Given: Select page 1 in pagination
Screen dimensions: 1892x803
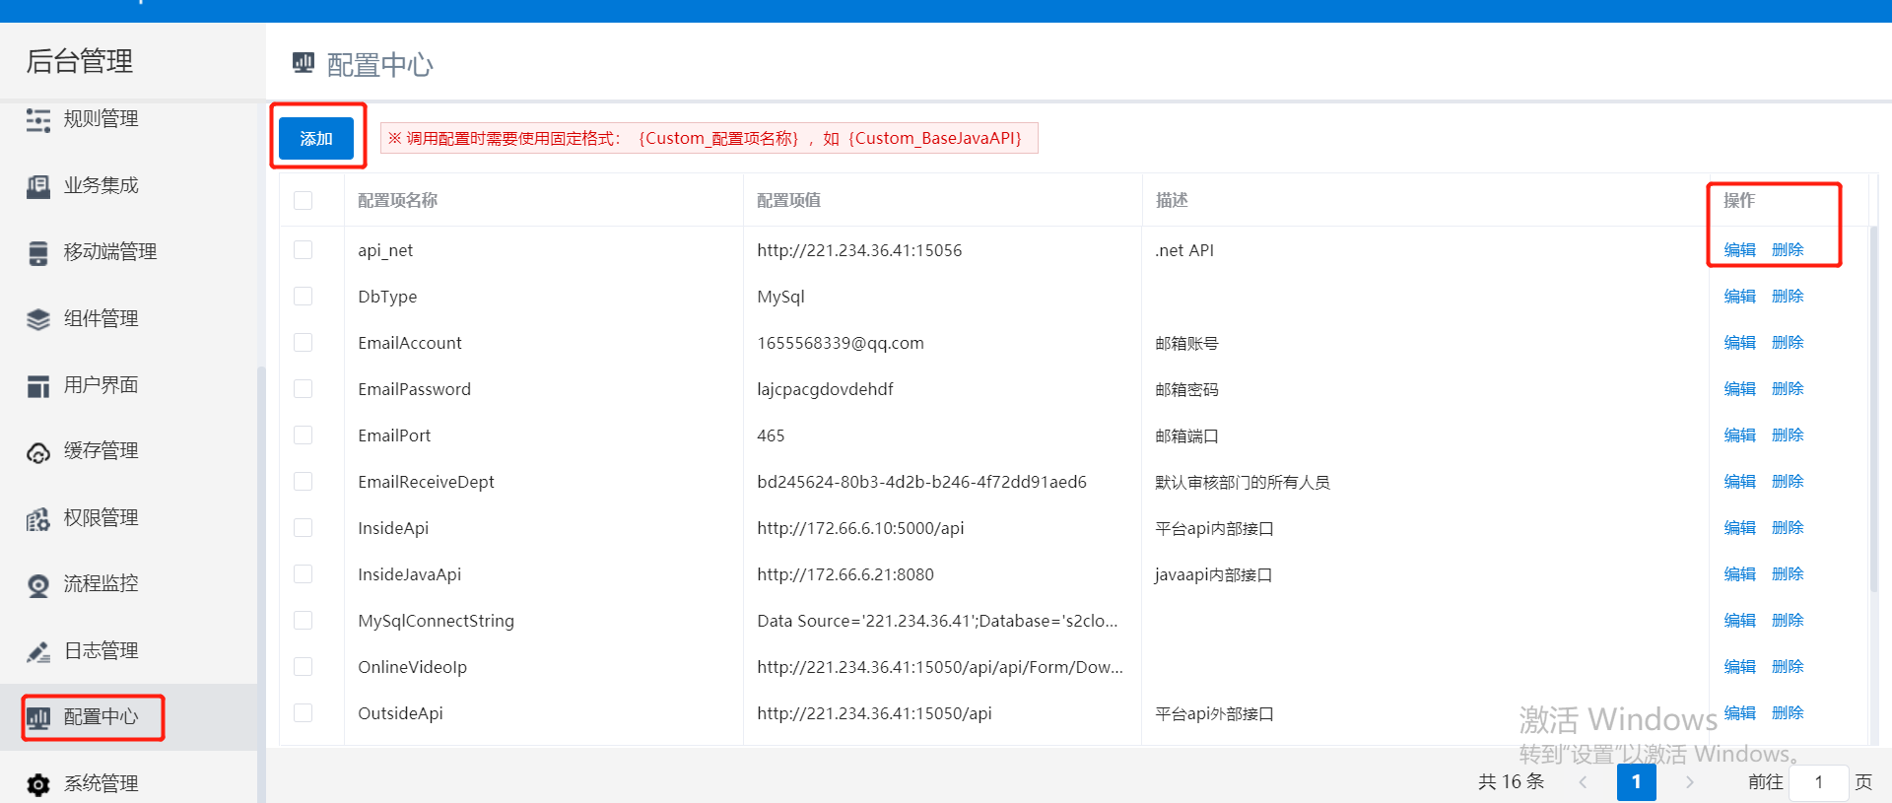Looking at the screenshot, I should 1637,782.
